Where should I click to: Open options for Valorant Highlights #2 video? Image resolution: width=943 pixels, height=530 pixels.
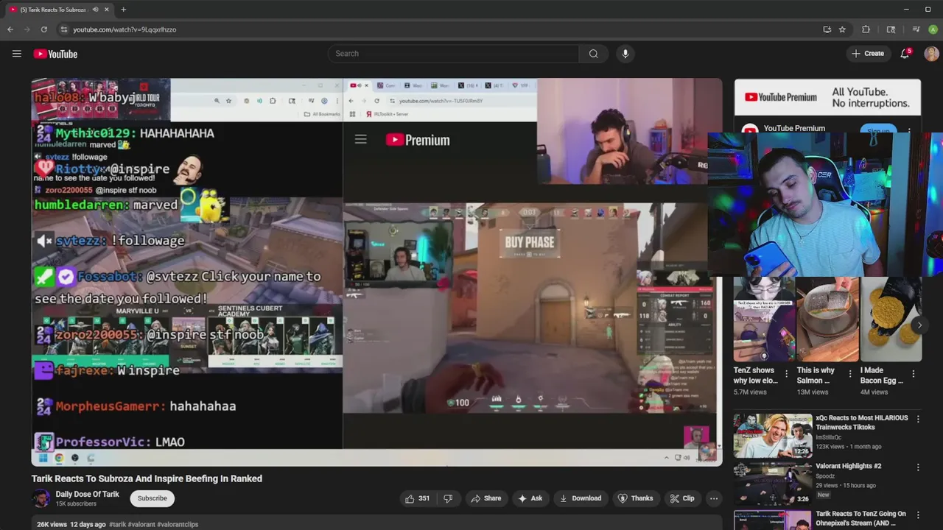tap(918, 467)
